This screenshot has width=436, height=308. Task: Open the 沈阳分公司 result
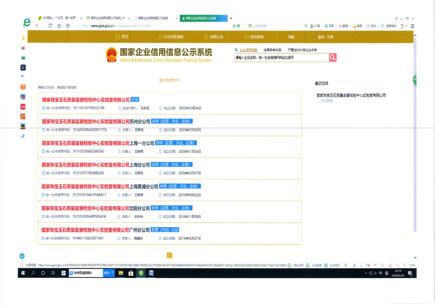[96, 208]
